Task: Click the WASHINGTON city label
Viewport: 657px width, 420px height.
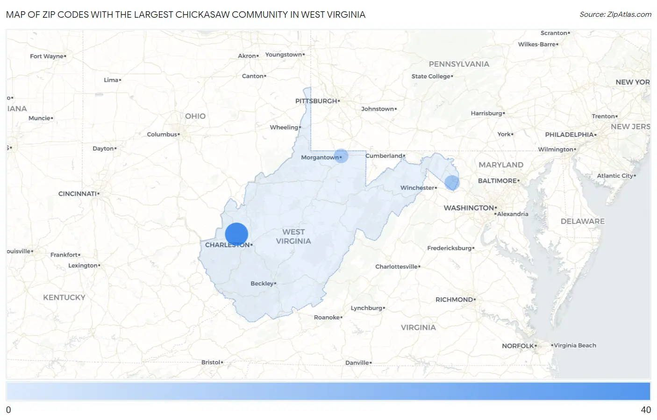Action: [x=469, y=208]
